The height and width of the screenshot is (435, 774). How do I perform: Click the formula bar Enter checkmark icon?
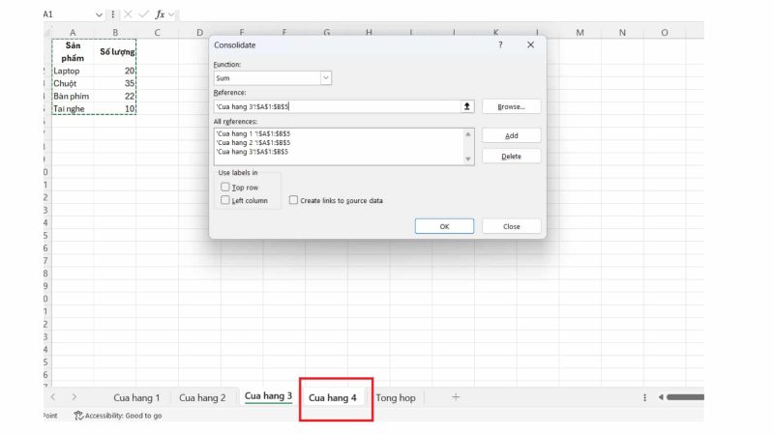143,14
